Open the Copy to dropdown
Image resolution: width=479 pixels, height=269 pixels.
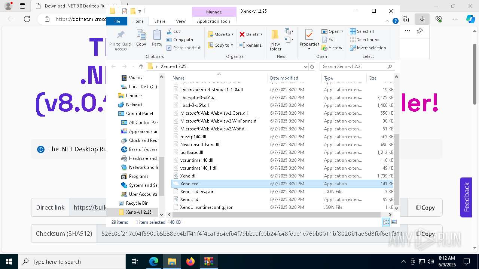(x=220, y=45)
